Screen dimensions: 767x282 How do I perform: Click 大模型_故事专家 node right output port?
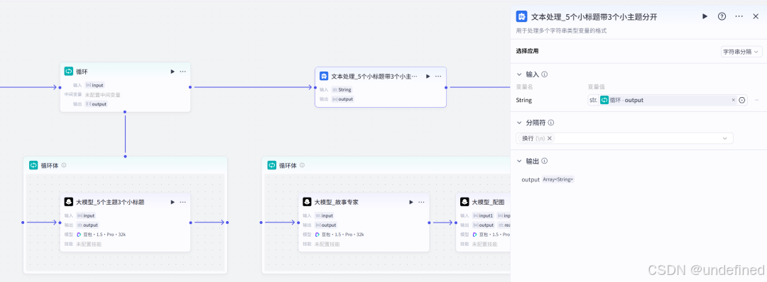click(x=429, y=222)
